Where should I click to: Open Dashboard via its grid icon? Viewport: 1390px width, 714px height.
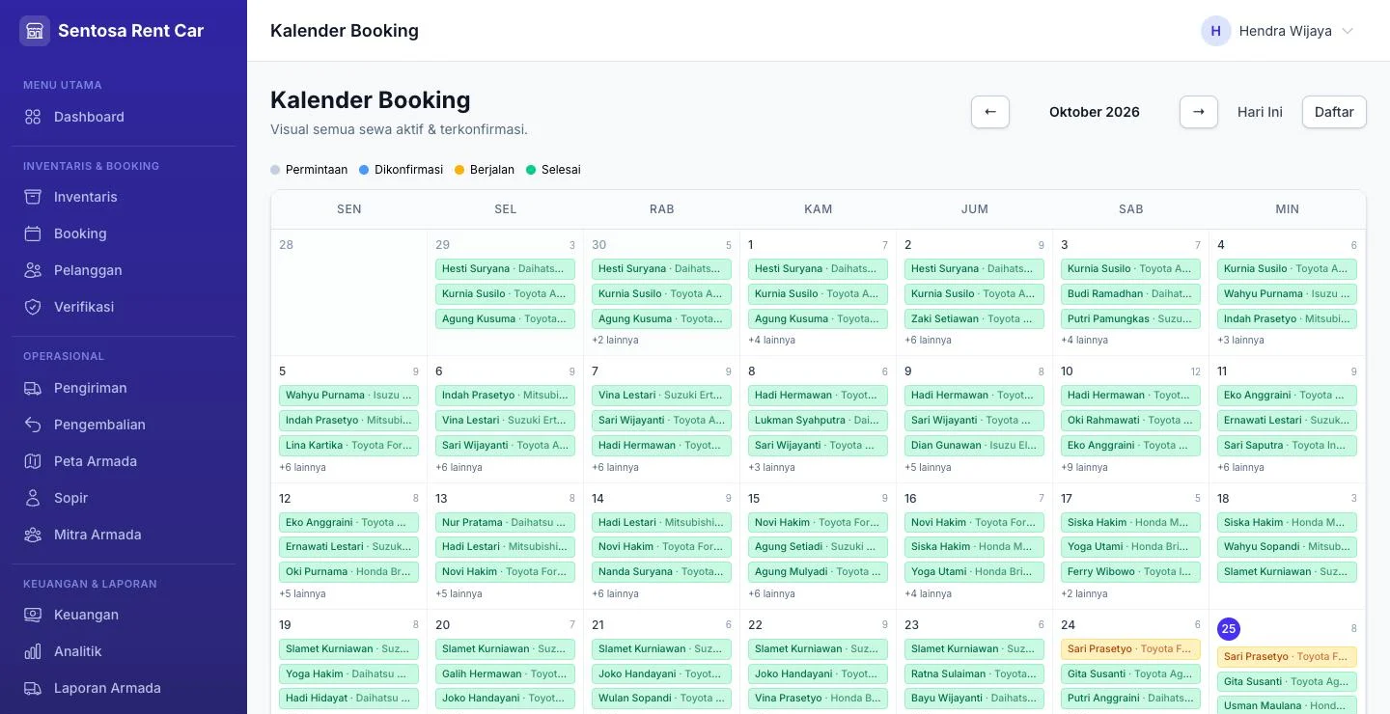click(33, 117)
